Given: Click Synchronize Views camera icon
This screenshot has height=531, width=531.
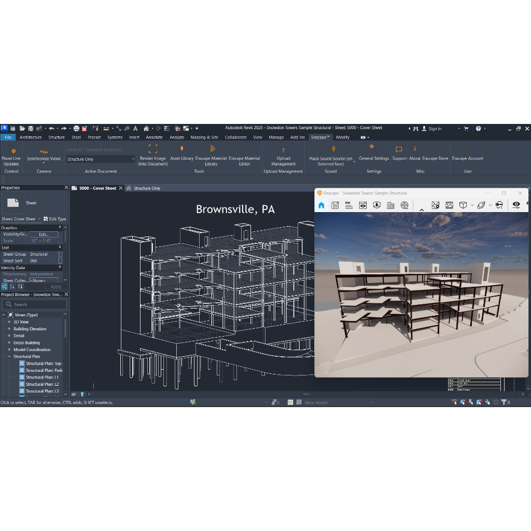Looking at the screenshot, I should point(44,149).
